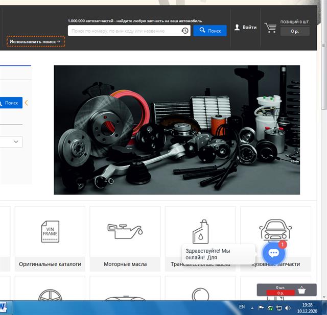Open the EN language selector in taskbar
327x315 pixels.
point(242,307)
